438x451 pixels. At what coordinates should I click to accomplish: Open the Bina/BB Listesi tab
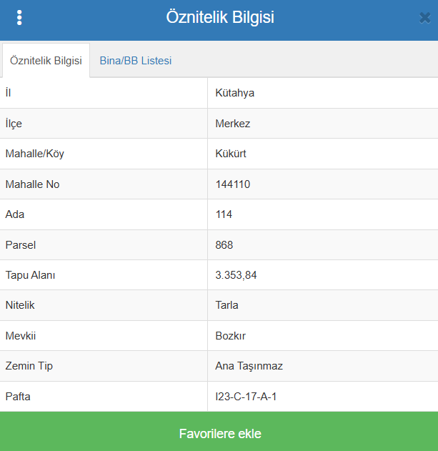136,61
